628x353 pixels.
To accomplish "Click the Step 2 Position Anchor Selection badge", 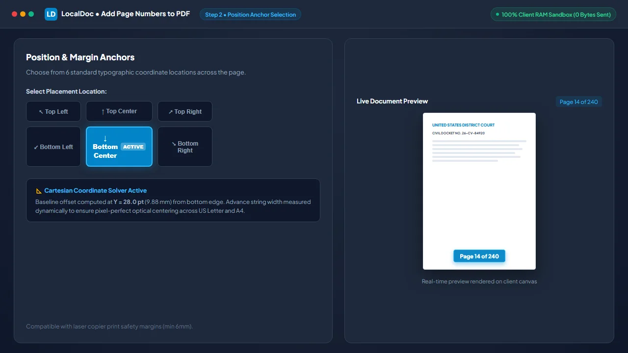I will pos(250,14).
